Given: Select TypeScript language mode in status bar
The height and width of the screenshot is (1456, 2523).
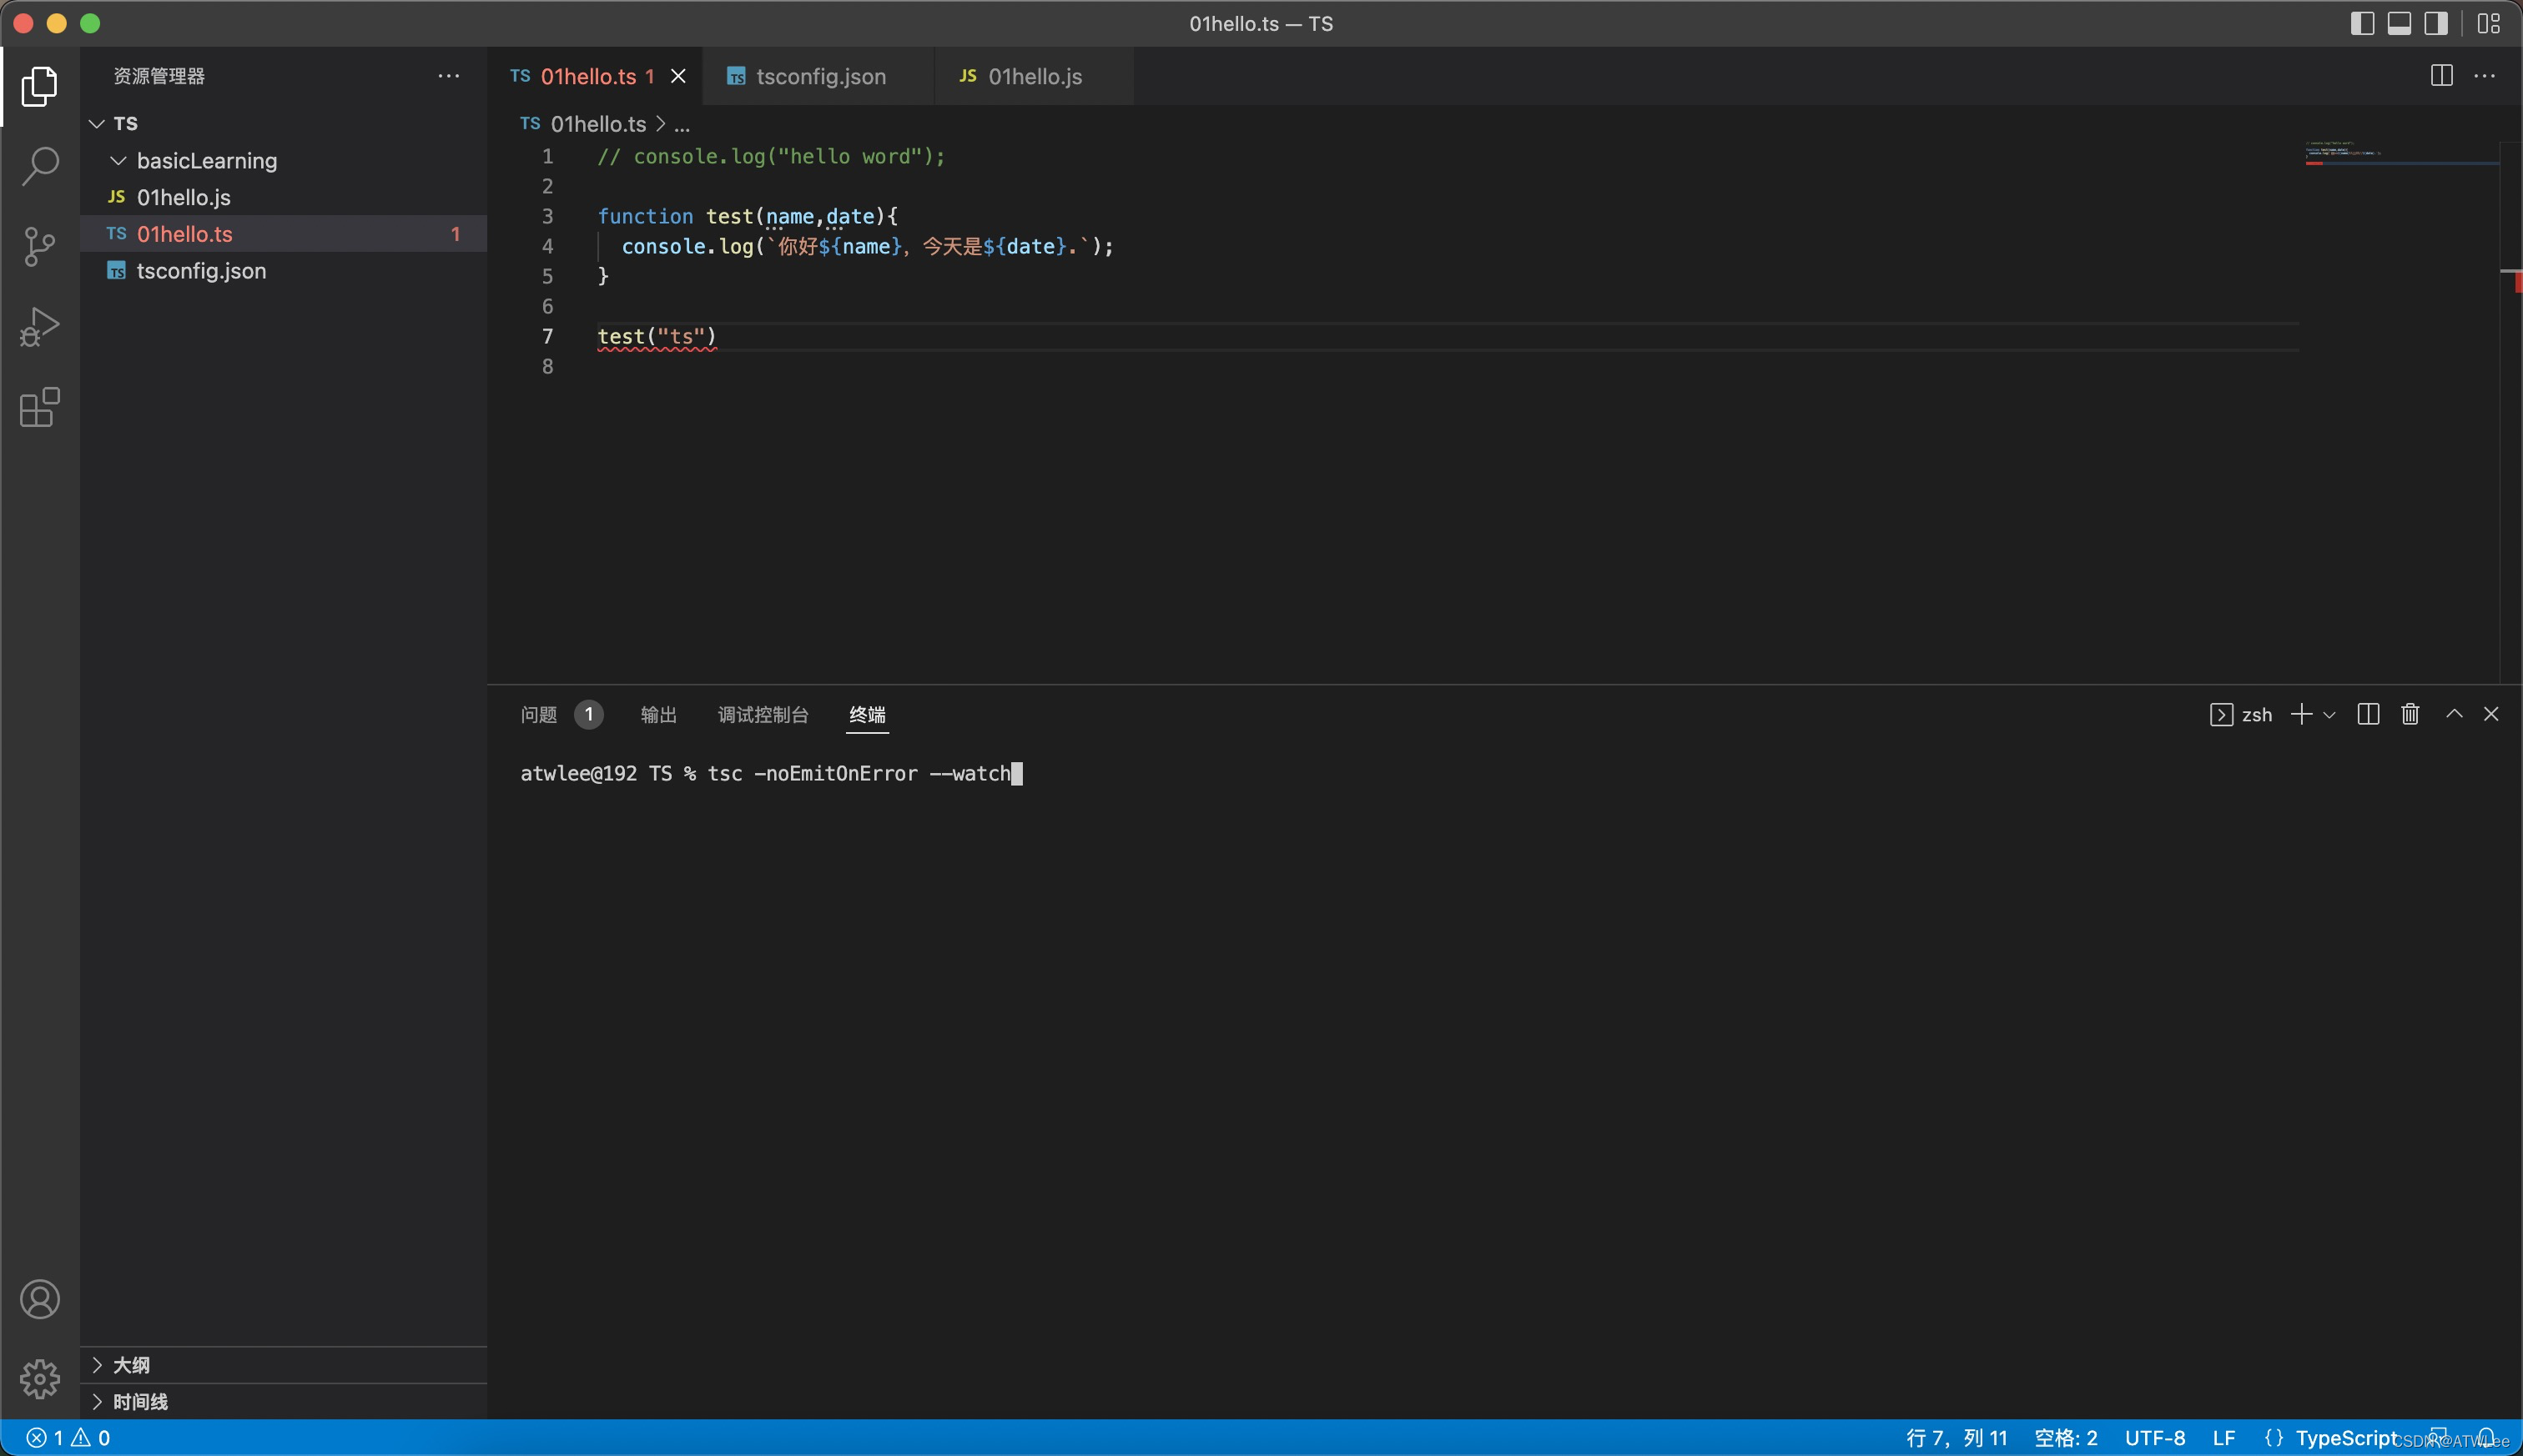Looking at the screenshot, I should click(2347, 1438).
